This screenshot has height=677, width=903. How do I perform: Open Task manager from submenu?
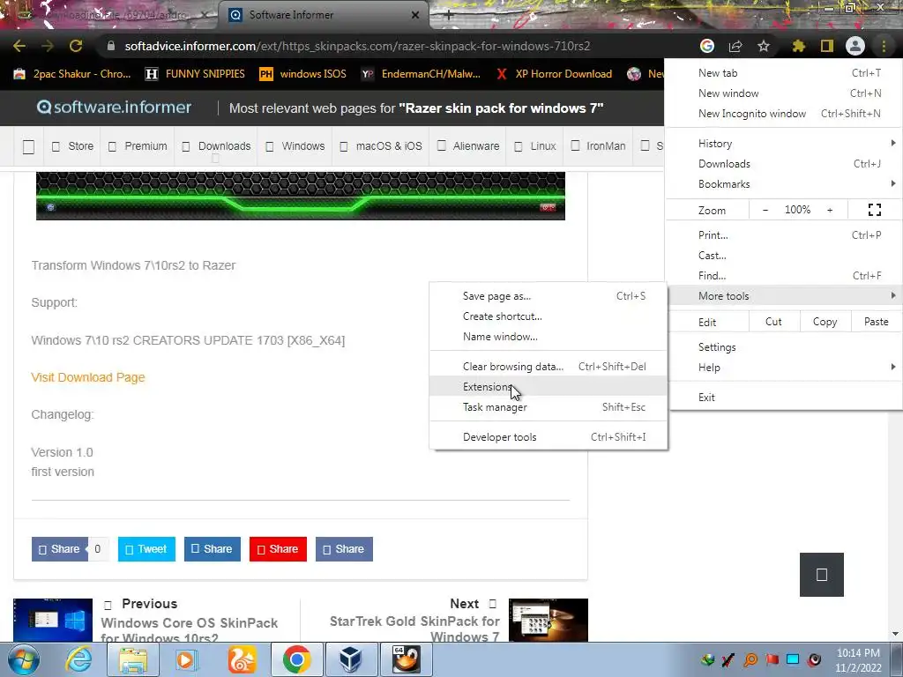[549, 407]
